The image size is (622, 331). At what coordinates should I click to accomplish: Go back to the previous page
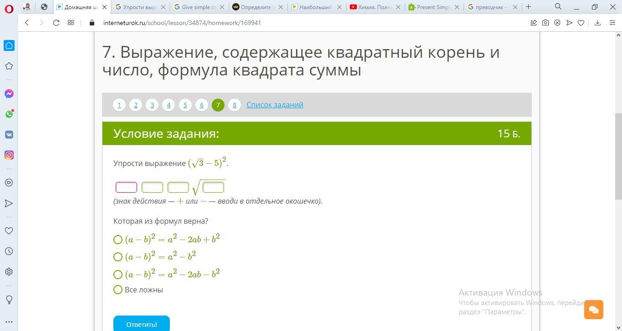pyautogui.click(x=27, y=23)
